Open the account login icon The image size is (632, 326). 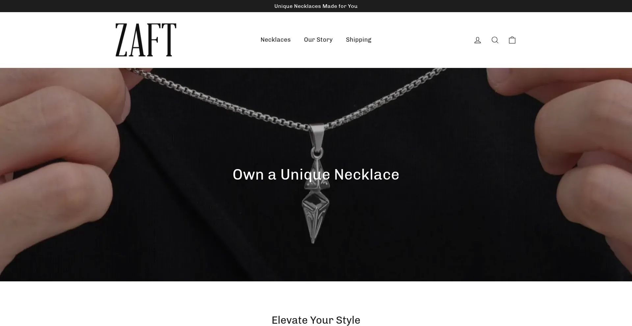coord(477,40)
